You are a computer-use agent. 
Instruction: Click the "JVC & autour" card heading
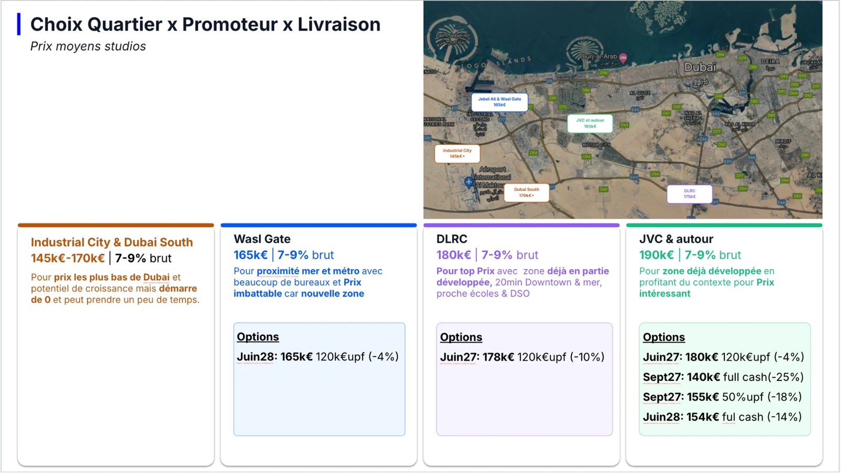tap(676, 239)
